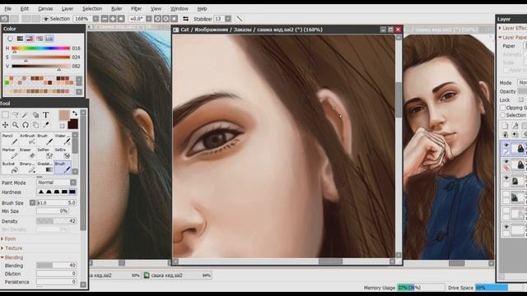This screenshot has height=296, width=527.
Task: Select the Lasso selection tool
Action: pyautogui.click(x=15, y=115)
